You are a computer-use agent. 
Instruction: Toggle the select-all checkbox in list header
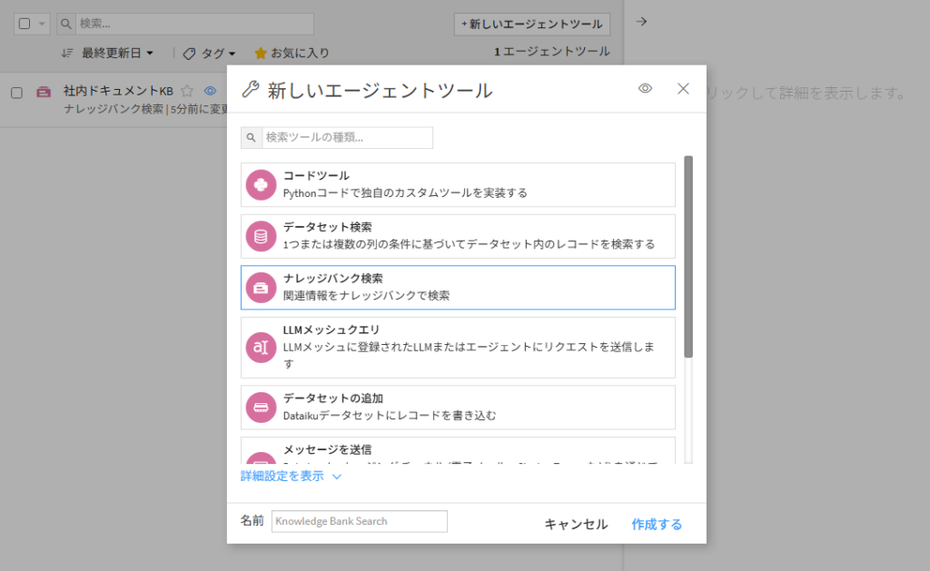pyautogui.click(x=25, y=24)
